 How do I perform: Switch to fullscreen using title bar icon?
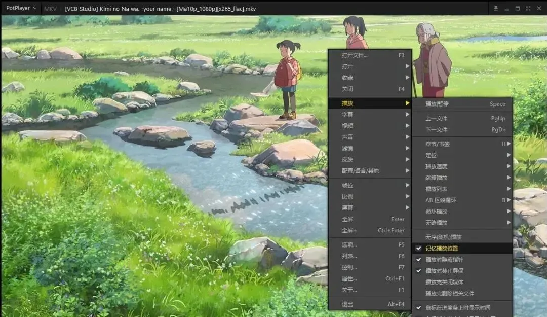[x=528, y=9]
